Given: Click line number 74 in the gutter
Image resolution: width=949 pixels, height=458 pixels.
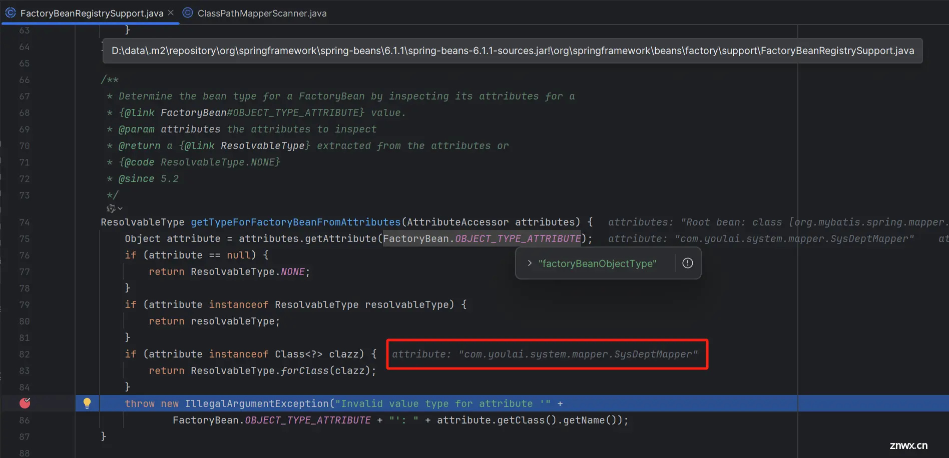Looking at the screenshot, I should tap(24, 222).
